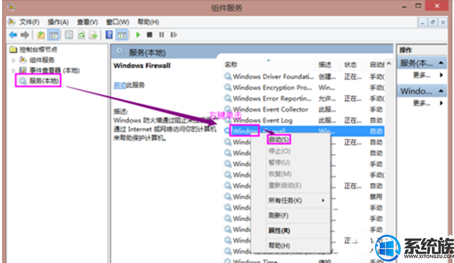
Task: Click the Windows Error Reporting service icon
Action: point(228,99)
